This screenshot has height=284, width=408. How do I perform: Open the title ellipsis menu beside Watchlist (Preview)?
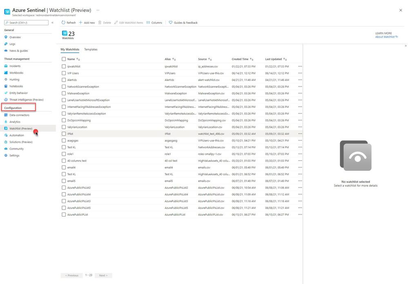click(x=98, y=10)
